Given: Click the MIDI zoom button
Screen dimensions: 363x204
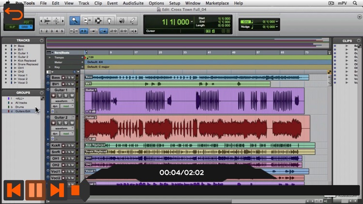Looking at the screenshot, I should [x=56, y=21].
